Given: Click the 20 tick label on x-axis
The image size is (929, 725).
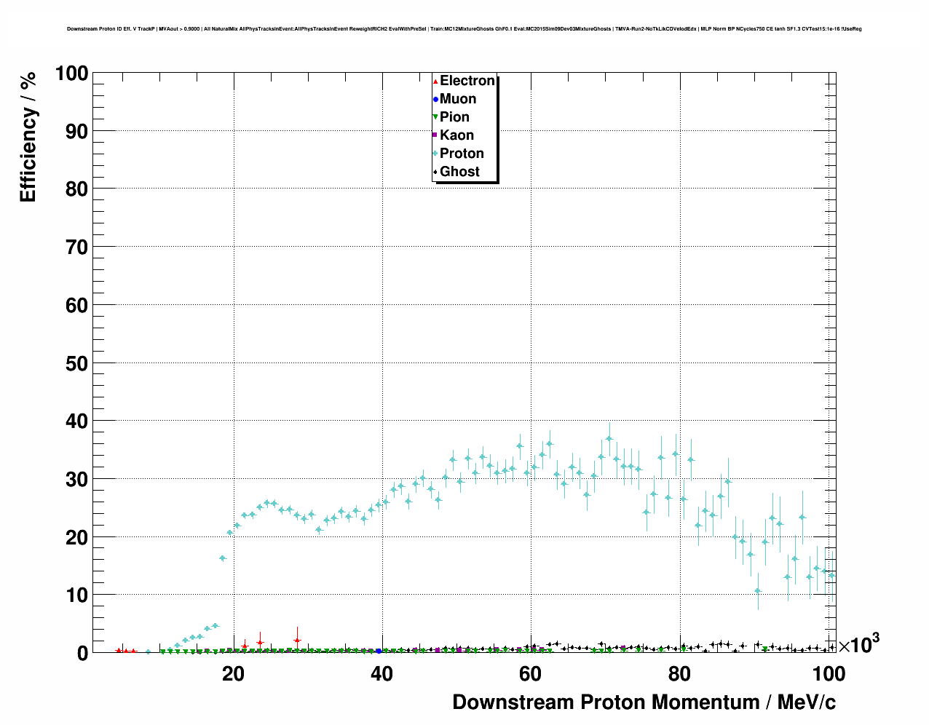Looking at the screenshot, I should coord(233,674).
